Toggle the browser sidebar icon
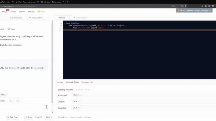Image resolution: width=216 pixels, height=121 pixels. (209, 6)
